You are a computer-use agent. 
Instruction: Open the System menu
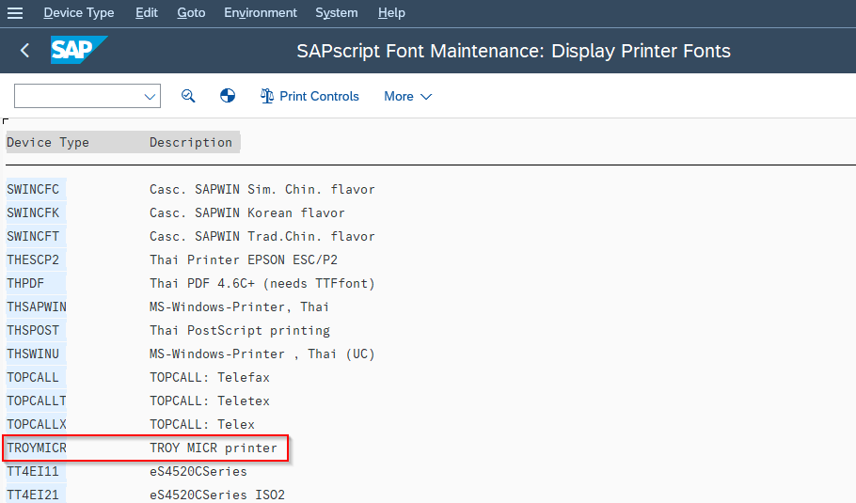(337, 12)
